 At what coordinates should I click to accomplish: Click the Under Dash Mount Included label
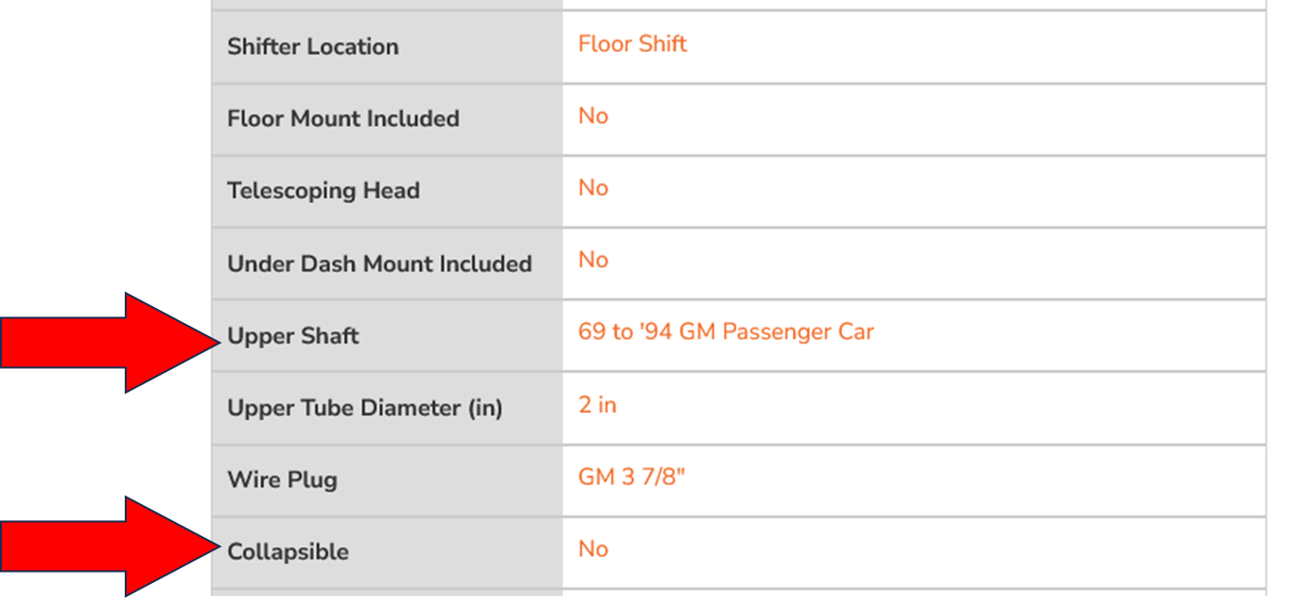click(379, 264)
